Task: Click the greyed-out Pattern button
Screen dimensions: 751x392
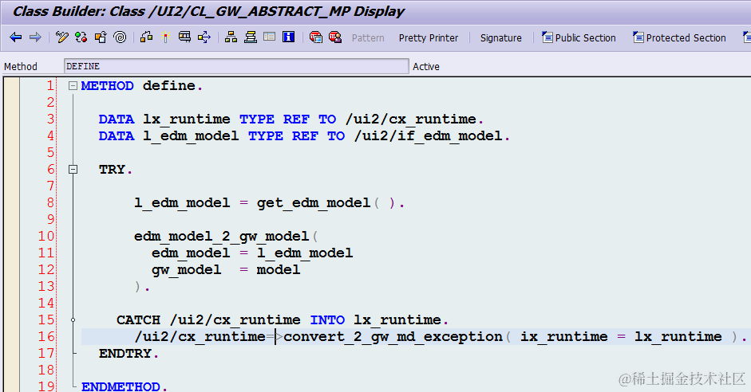Action: coord(368,37)
